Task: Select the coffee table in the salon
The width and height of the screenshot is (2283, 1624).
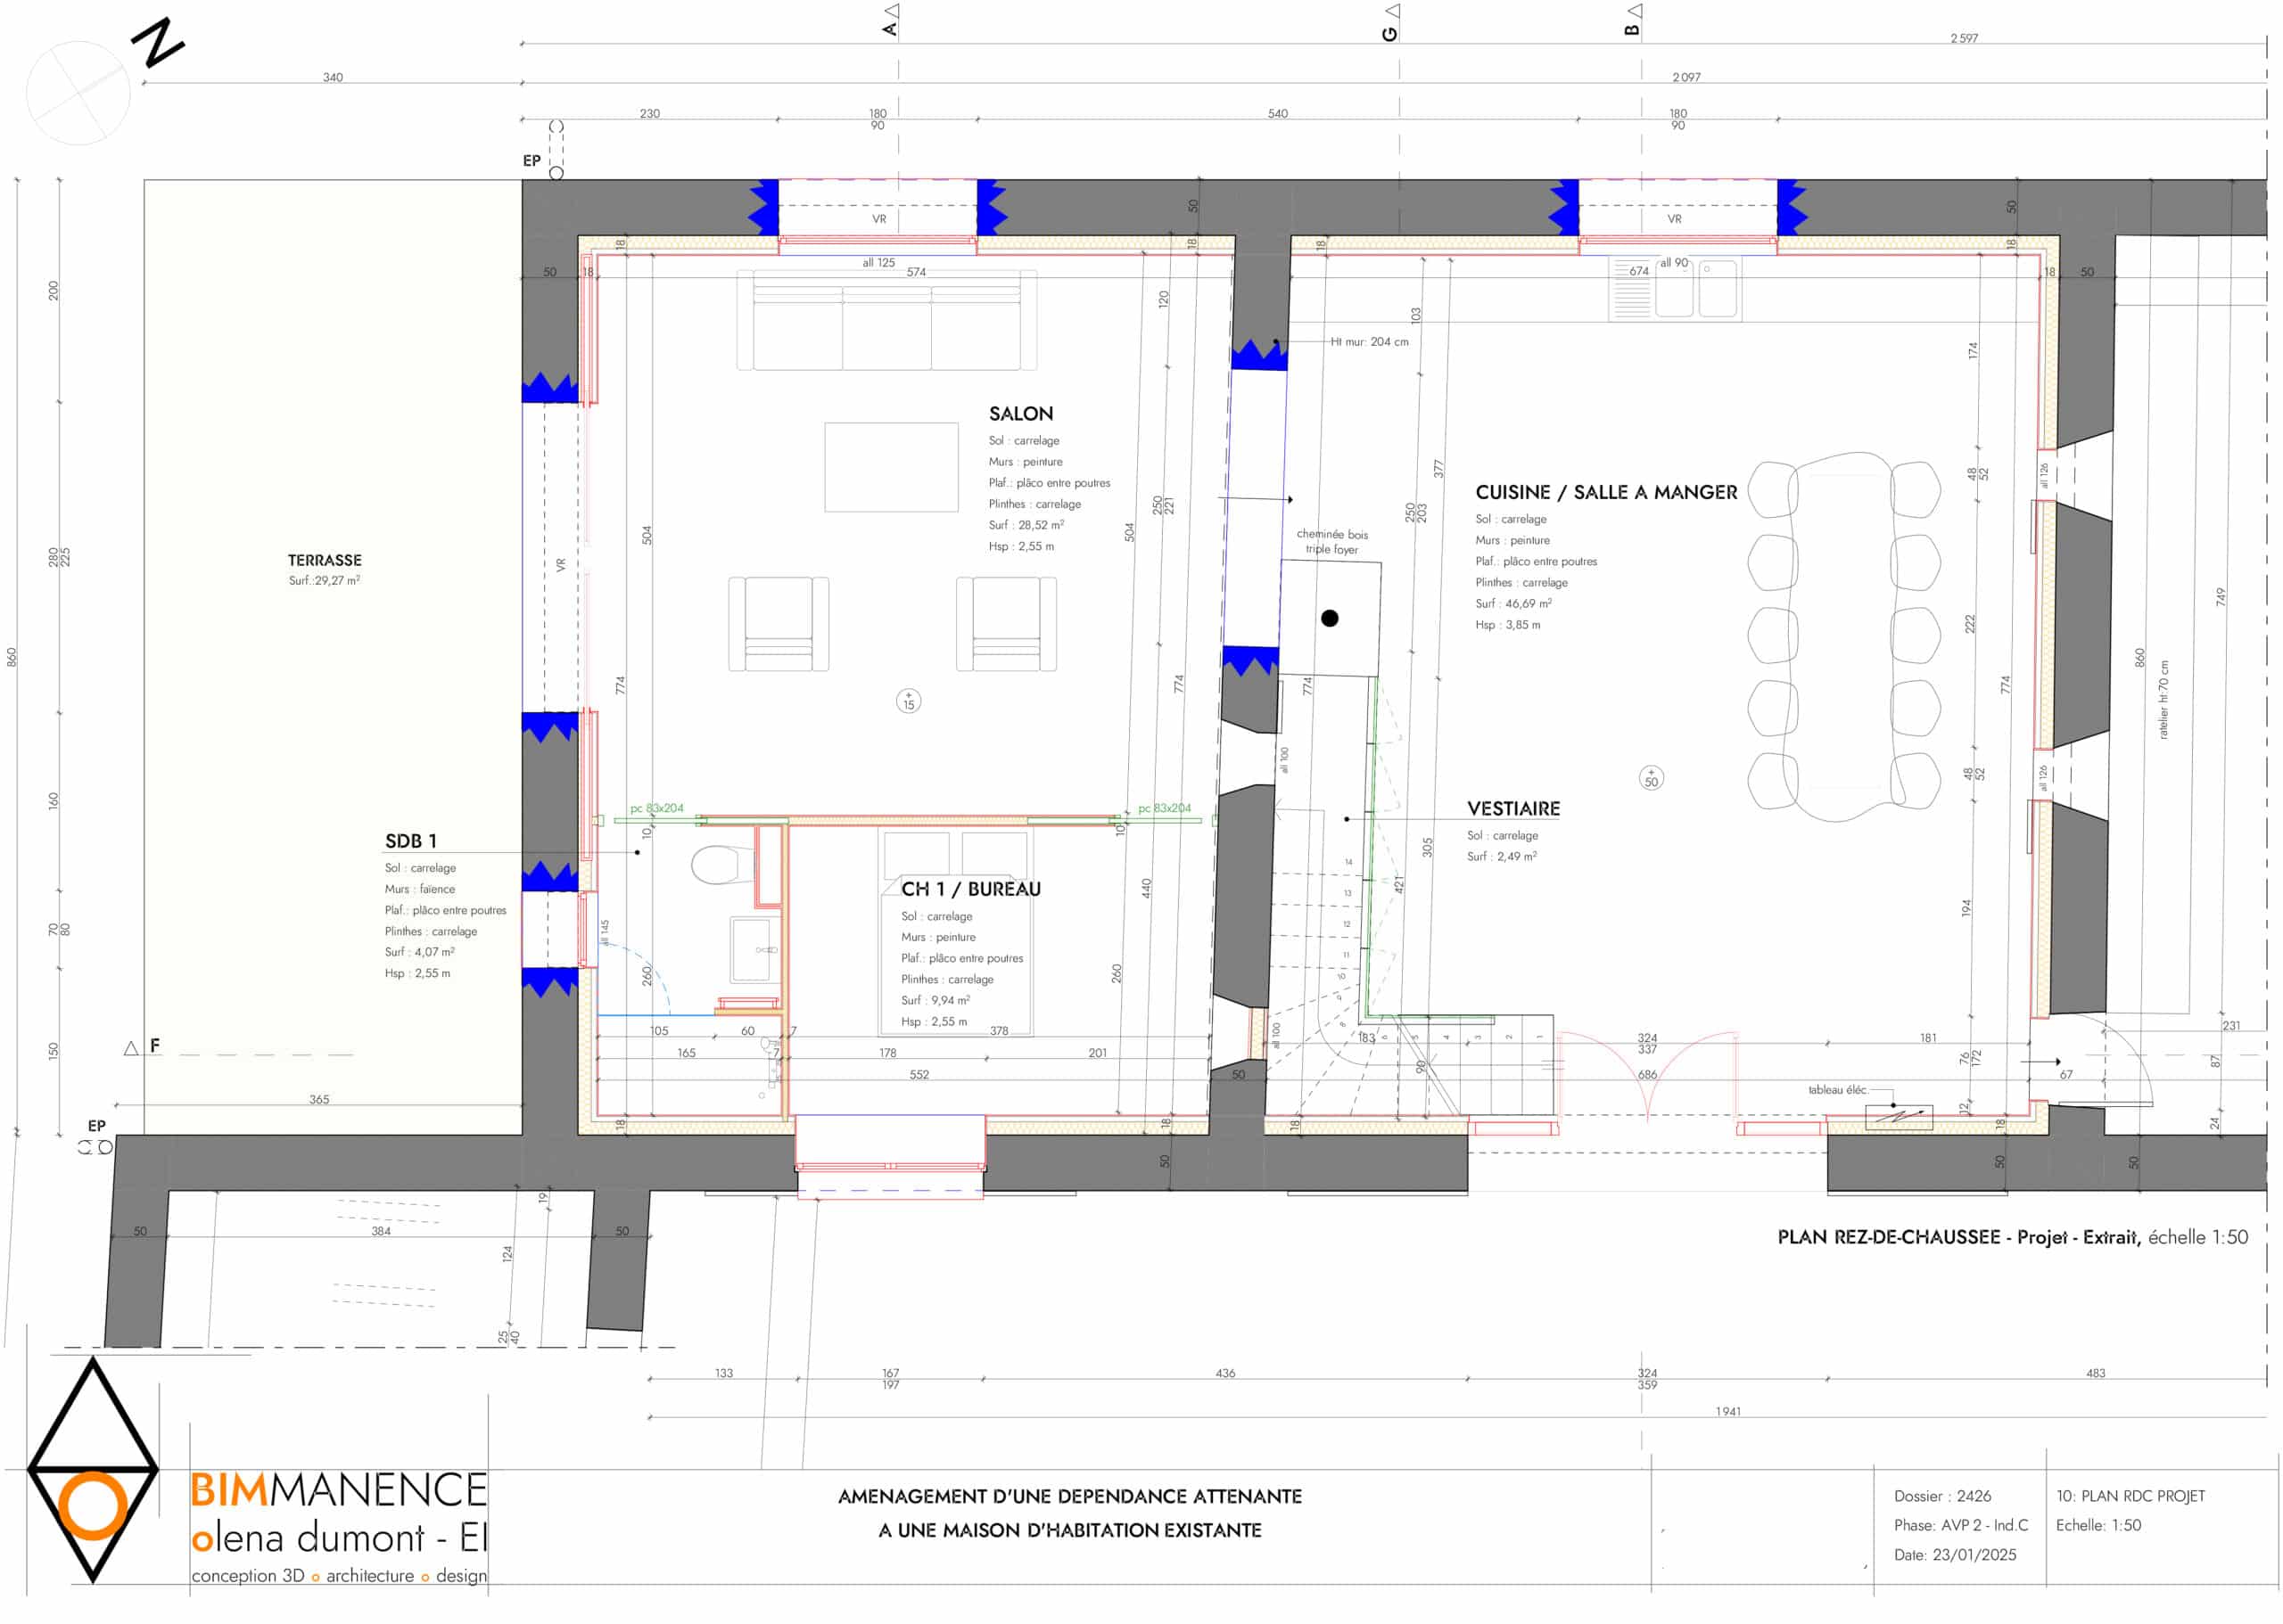Action: [x=892, y=468]
